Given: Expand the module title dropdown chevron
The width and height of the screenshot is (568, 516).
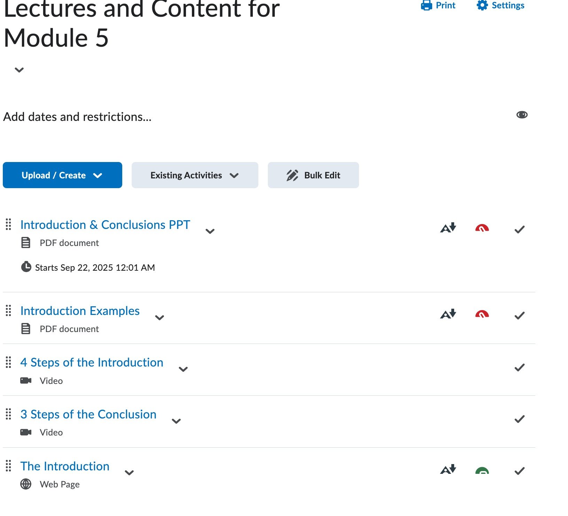Looking at the screenshot, I should coord(19,70).
